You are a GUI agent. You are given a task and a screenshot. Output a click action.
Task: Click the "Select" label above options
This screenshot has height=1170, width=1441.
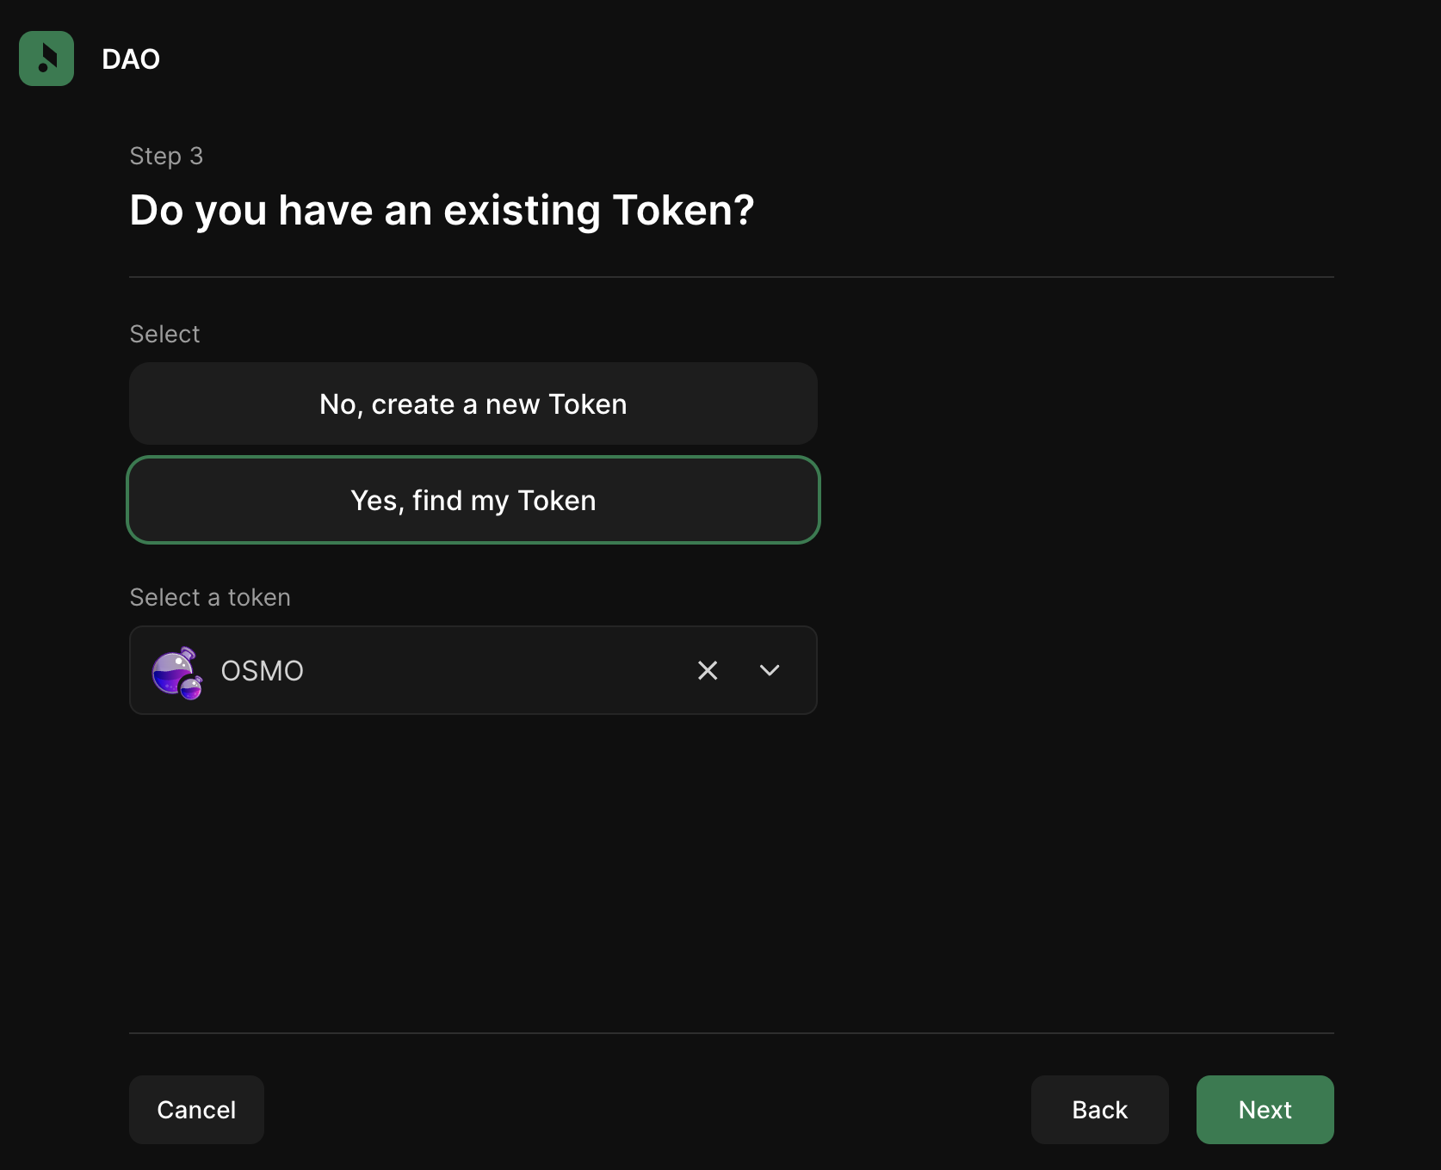pos(164,334)
